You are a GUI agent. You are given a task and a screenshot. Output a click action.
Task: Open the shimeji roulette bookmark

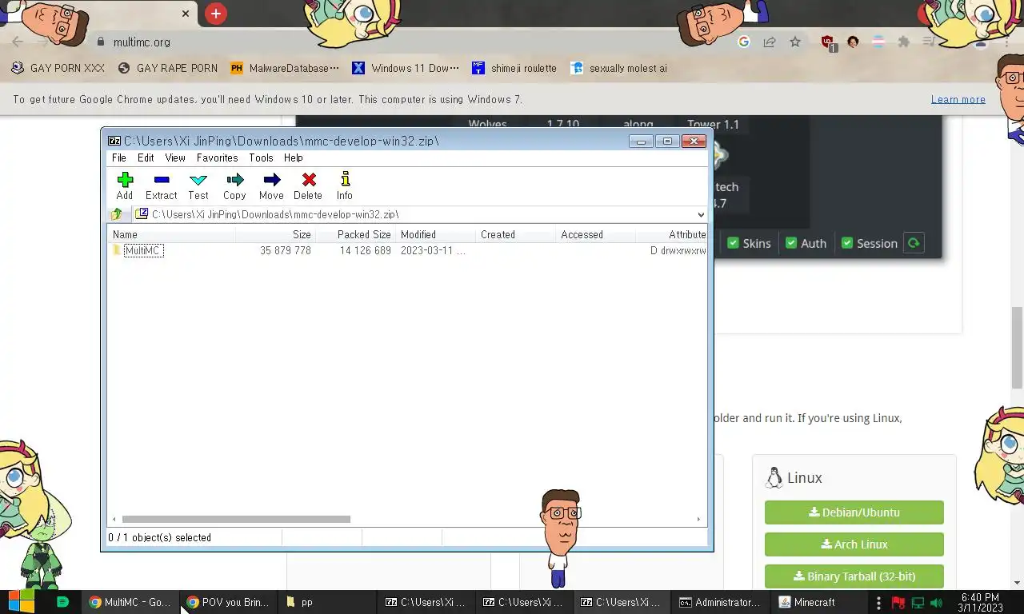tap(514, 68)
